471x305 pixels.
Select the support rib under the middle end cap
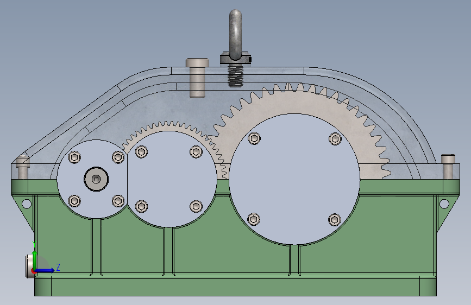pyautogui.click(x=168, y=251)
